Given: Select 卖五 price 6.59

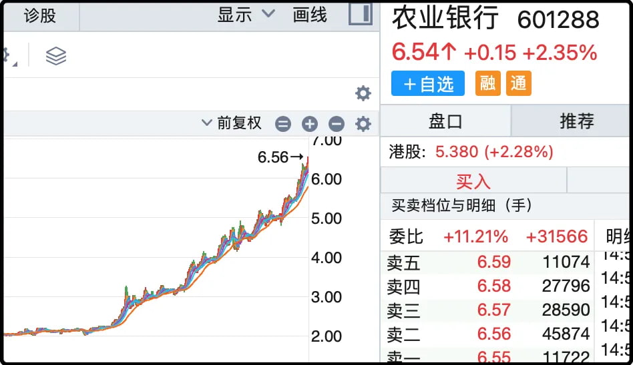Looking at the screenshot, I should [493, 262].
